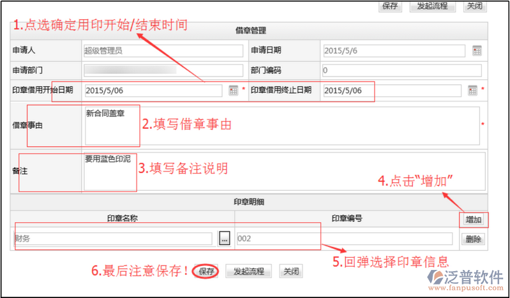This screenshot has height=298, width=510.
Task: Open calendar for 印章借用终止日期
Action: click(x=472, y=91)
